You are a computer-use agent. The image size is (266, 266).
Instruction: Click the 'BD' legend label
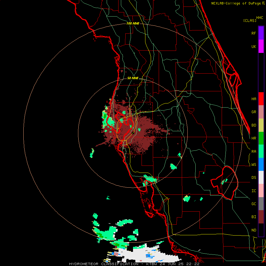tap(254, 125)
